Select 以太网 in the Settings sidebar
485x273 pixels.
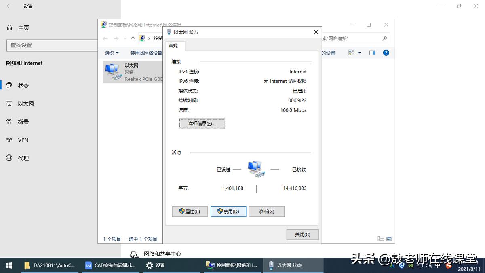pos(25,103)
